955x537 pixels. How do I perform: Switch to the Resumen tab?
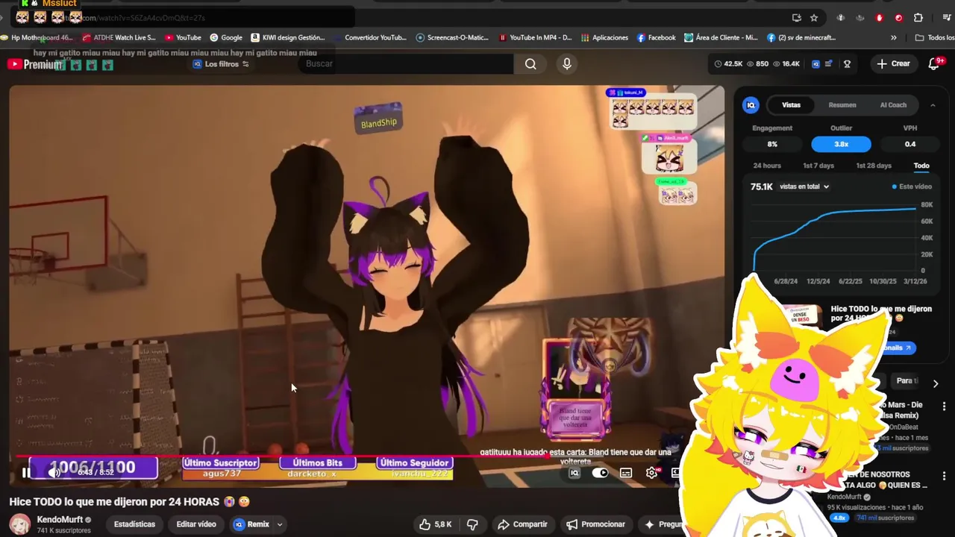(842, 105)
